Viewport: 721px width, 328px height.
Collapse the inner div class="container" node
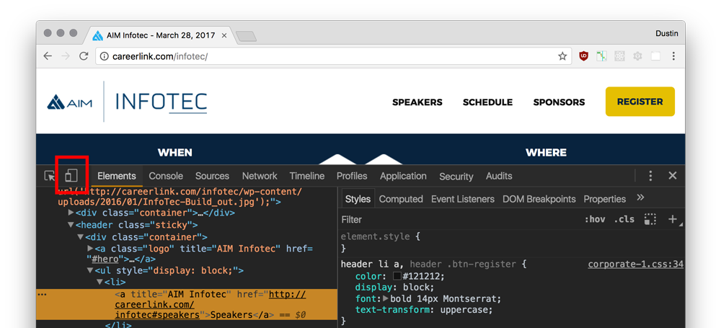tap(81, 237)
